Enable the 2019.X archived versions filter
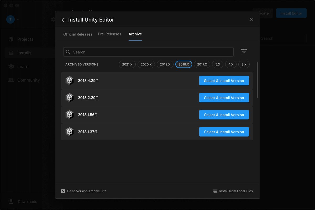The width and height of the screenshot is (315, 210). (x=165, y=64)
